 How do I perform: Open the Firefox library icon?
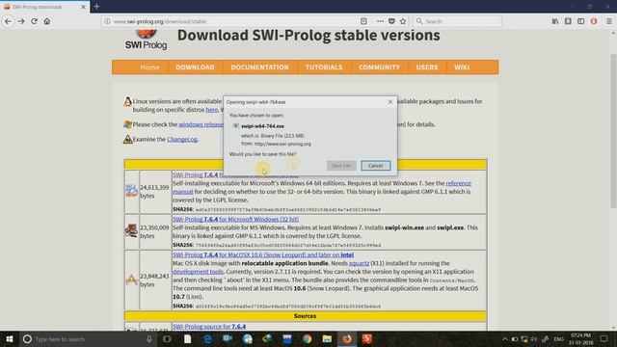[555, 21]
